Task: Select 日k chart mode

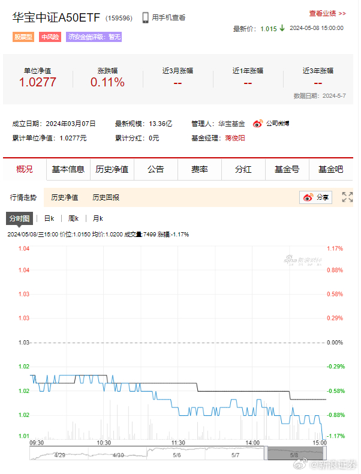Action: pos(49,218)
